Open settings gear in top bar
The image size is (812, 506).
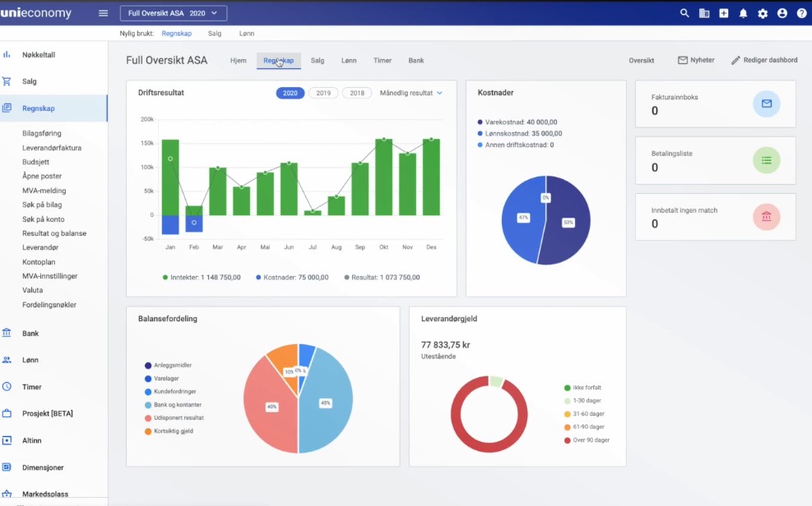763,13
